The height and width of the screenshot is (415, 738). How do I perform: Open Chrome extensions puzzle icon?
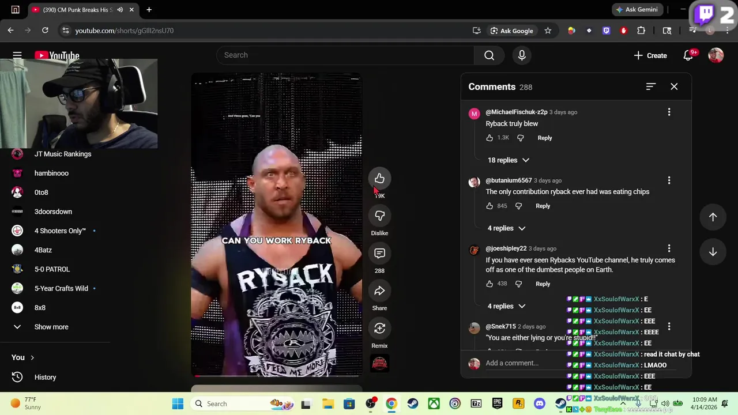pos(641,31)
